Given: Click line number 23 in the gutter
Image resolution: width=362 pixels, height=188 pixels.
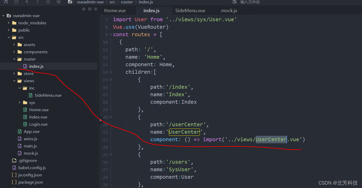Looking at the screenshot, I should click(105, 140).
